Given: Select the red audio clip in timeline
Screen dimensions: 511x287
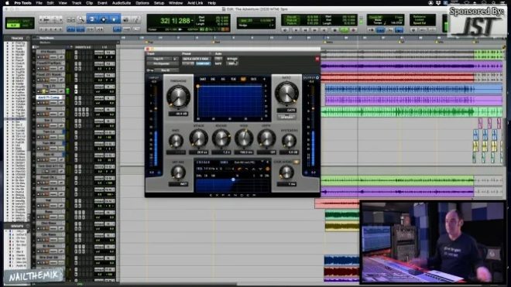Looking at the screenshot, I should [397, 77].
